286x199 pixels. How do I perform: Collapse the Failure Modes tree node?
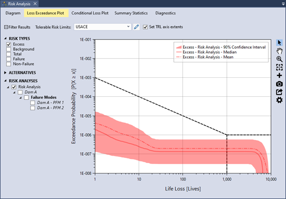(x=21, y=98)
